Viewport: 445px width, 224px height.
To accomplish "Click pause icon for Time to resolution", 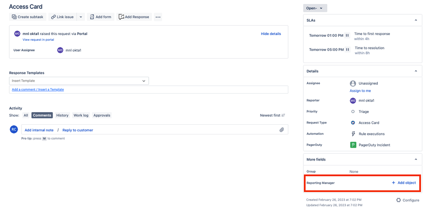I will 347,50.
